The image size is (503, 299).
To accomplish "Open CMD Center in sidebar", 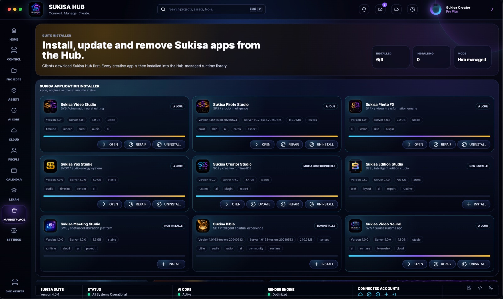I will (15, 286).
